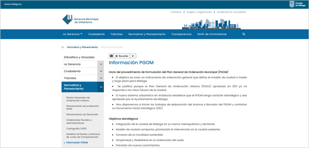Screen dimensions: 309x148
Task: Open La Gerencia dropdown in nav bar
Action: (x=73, y=34)
